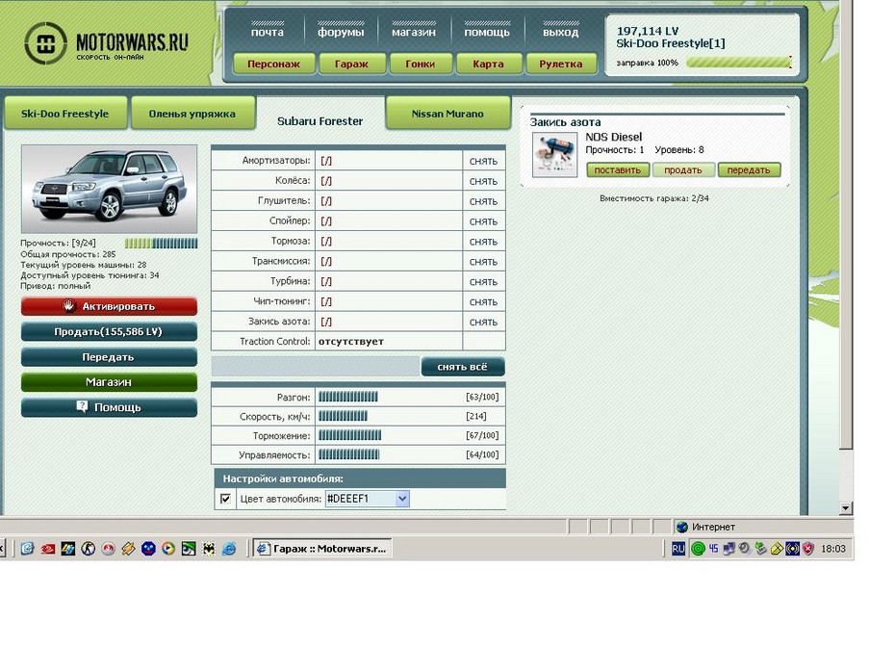
Task: Click the Ski-Doo Freestyle[1] header text
Action: tap(671, 43)
